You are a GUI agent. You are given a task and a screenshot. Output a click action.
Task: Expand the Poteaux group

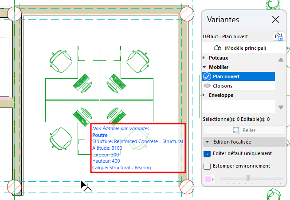pos(204,58)
